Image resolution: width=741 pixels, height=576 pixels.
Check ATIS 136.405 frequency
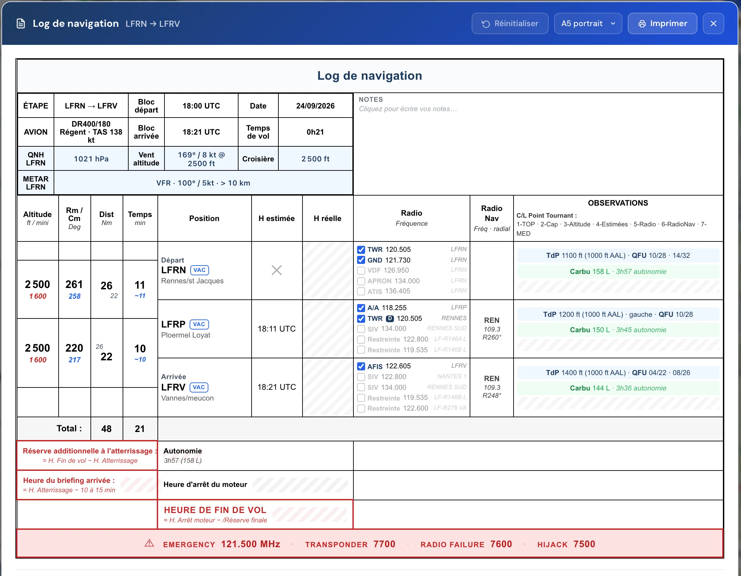(361, 291)
